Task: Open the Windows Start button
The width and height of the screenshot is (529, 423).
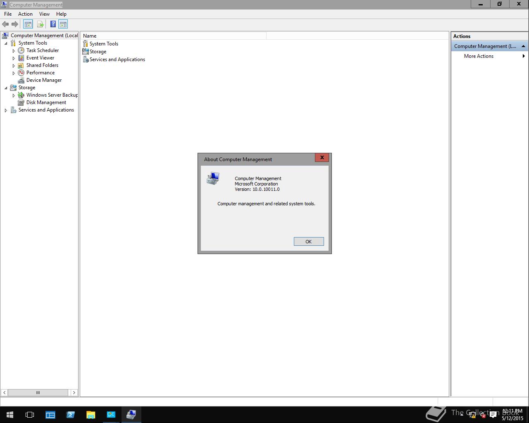Action: coord(10,415)
